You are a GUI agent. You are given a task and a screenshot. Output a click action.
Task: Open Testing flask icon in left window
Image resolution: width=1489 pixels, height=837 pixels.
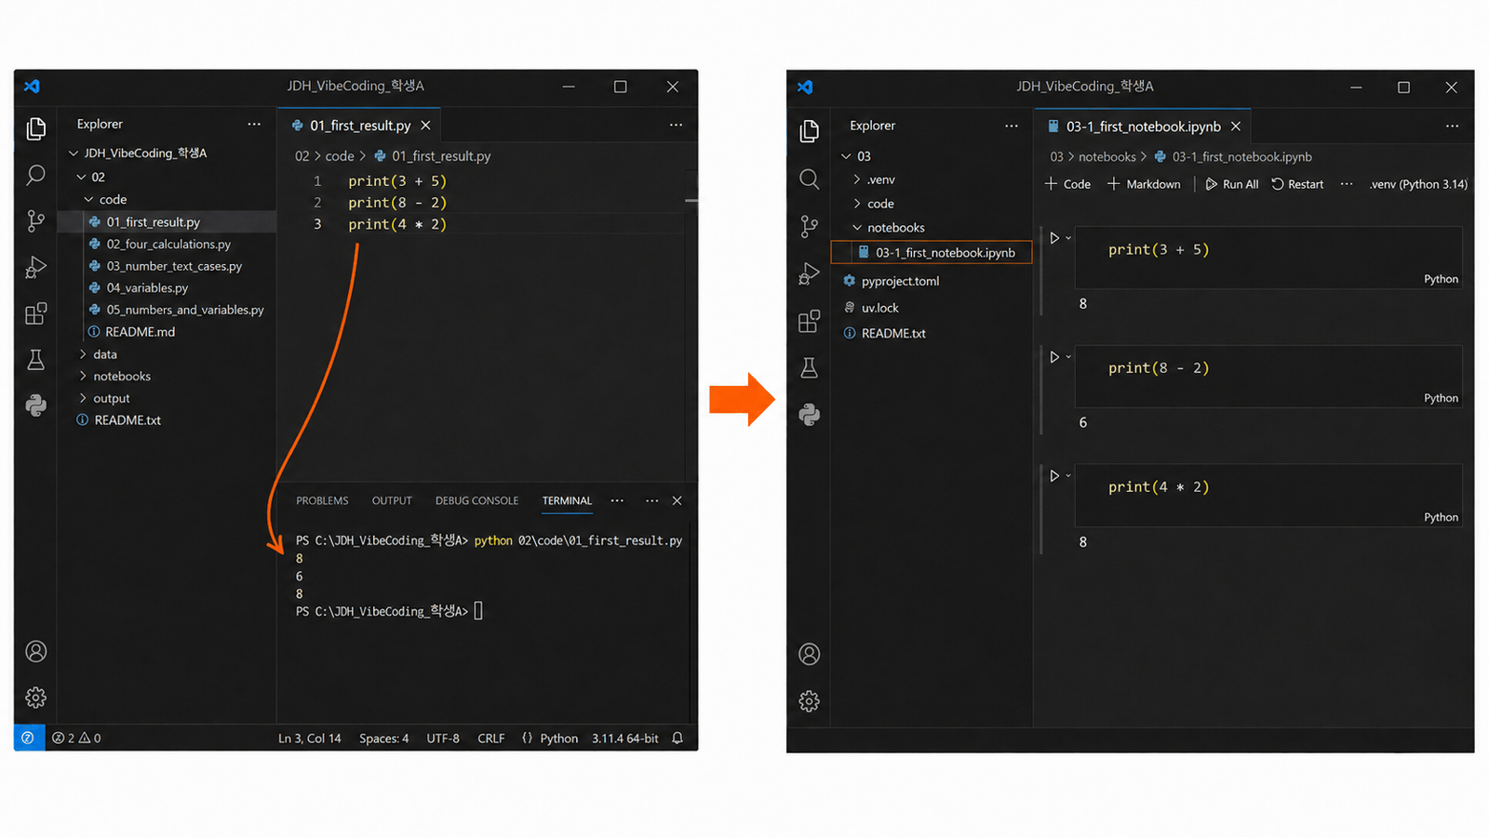pyautogui.click(x=35, y=360)
